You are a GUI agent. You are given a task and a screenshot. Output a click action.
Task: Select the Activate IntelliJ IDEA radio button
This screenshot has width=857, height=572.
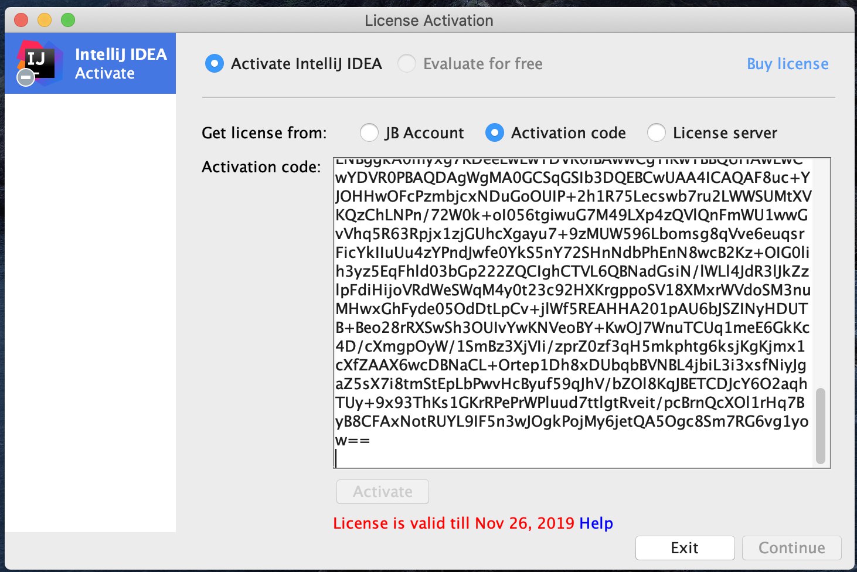(x=215, y=63)
